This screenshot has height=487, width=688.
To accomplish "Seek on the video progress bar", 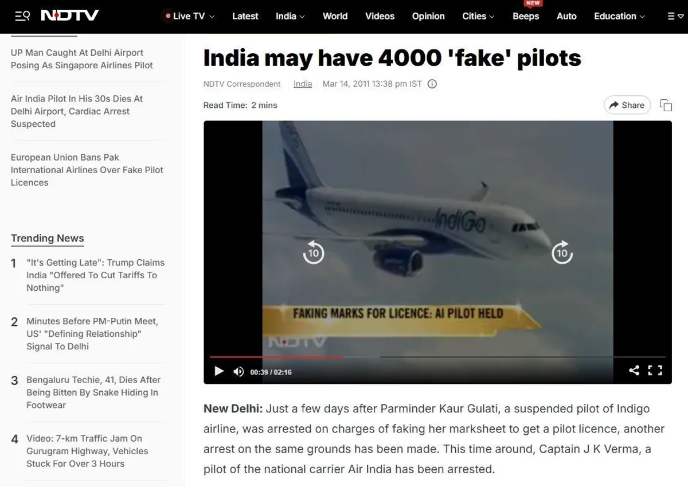I will click(x=437, y=357).
